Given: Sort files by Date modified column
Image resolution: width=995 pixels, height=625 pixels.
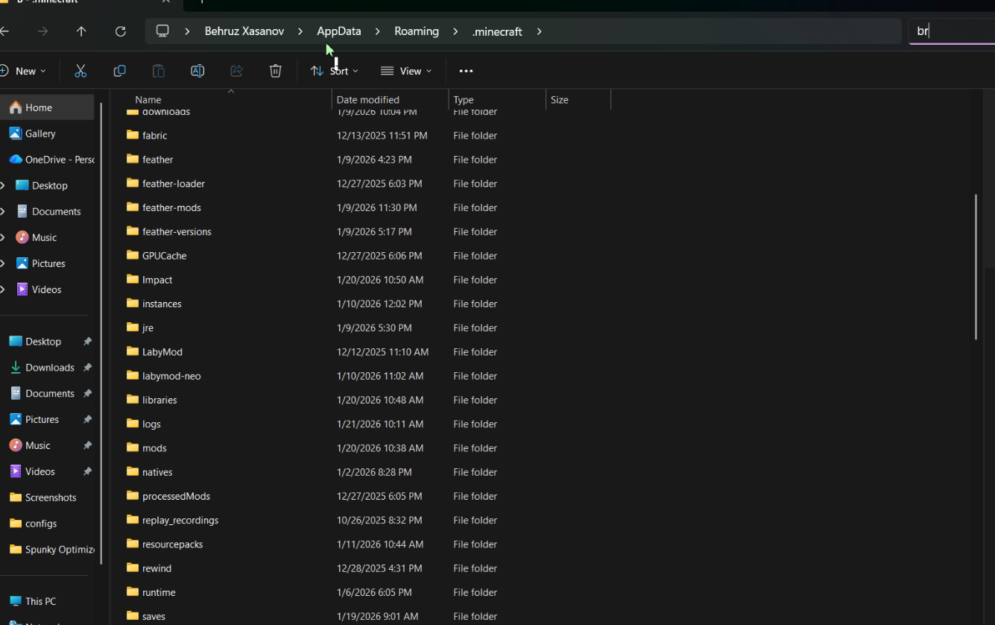Looking at the screenshot, I should [367, 100].
